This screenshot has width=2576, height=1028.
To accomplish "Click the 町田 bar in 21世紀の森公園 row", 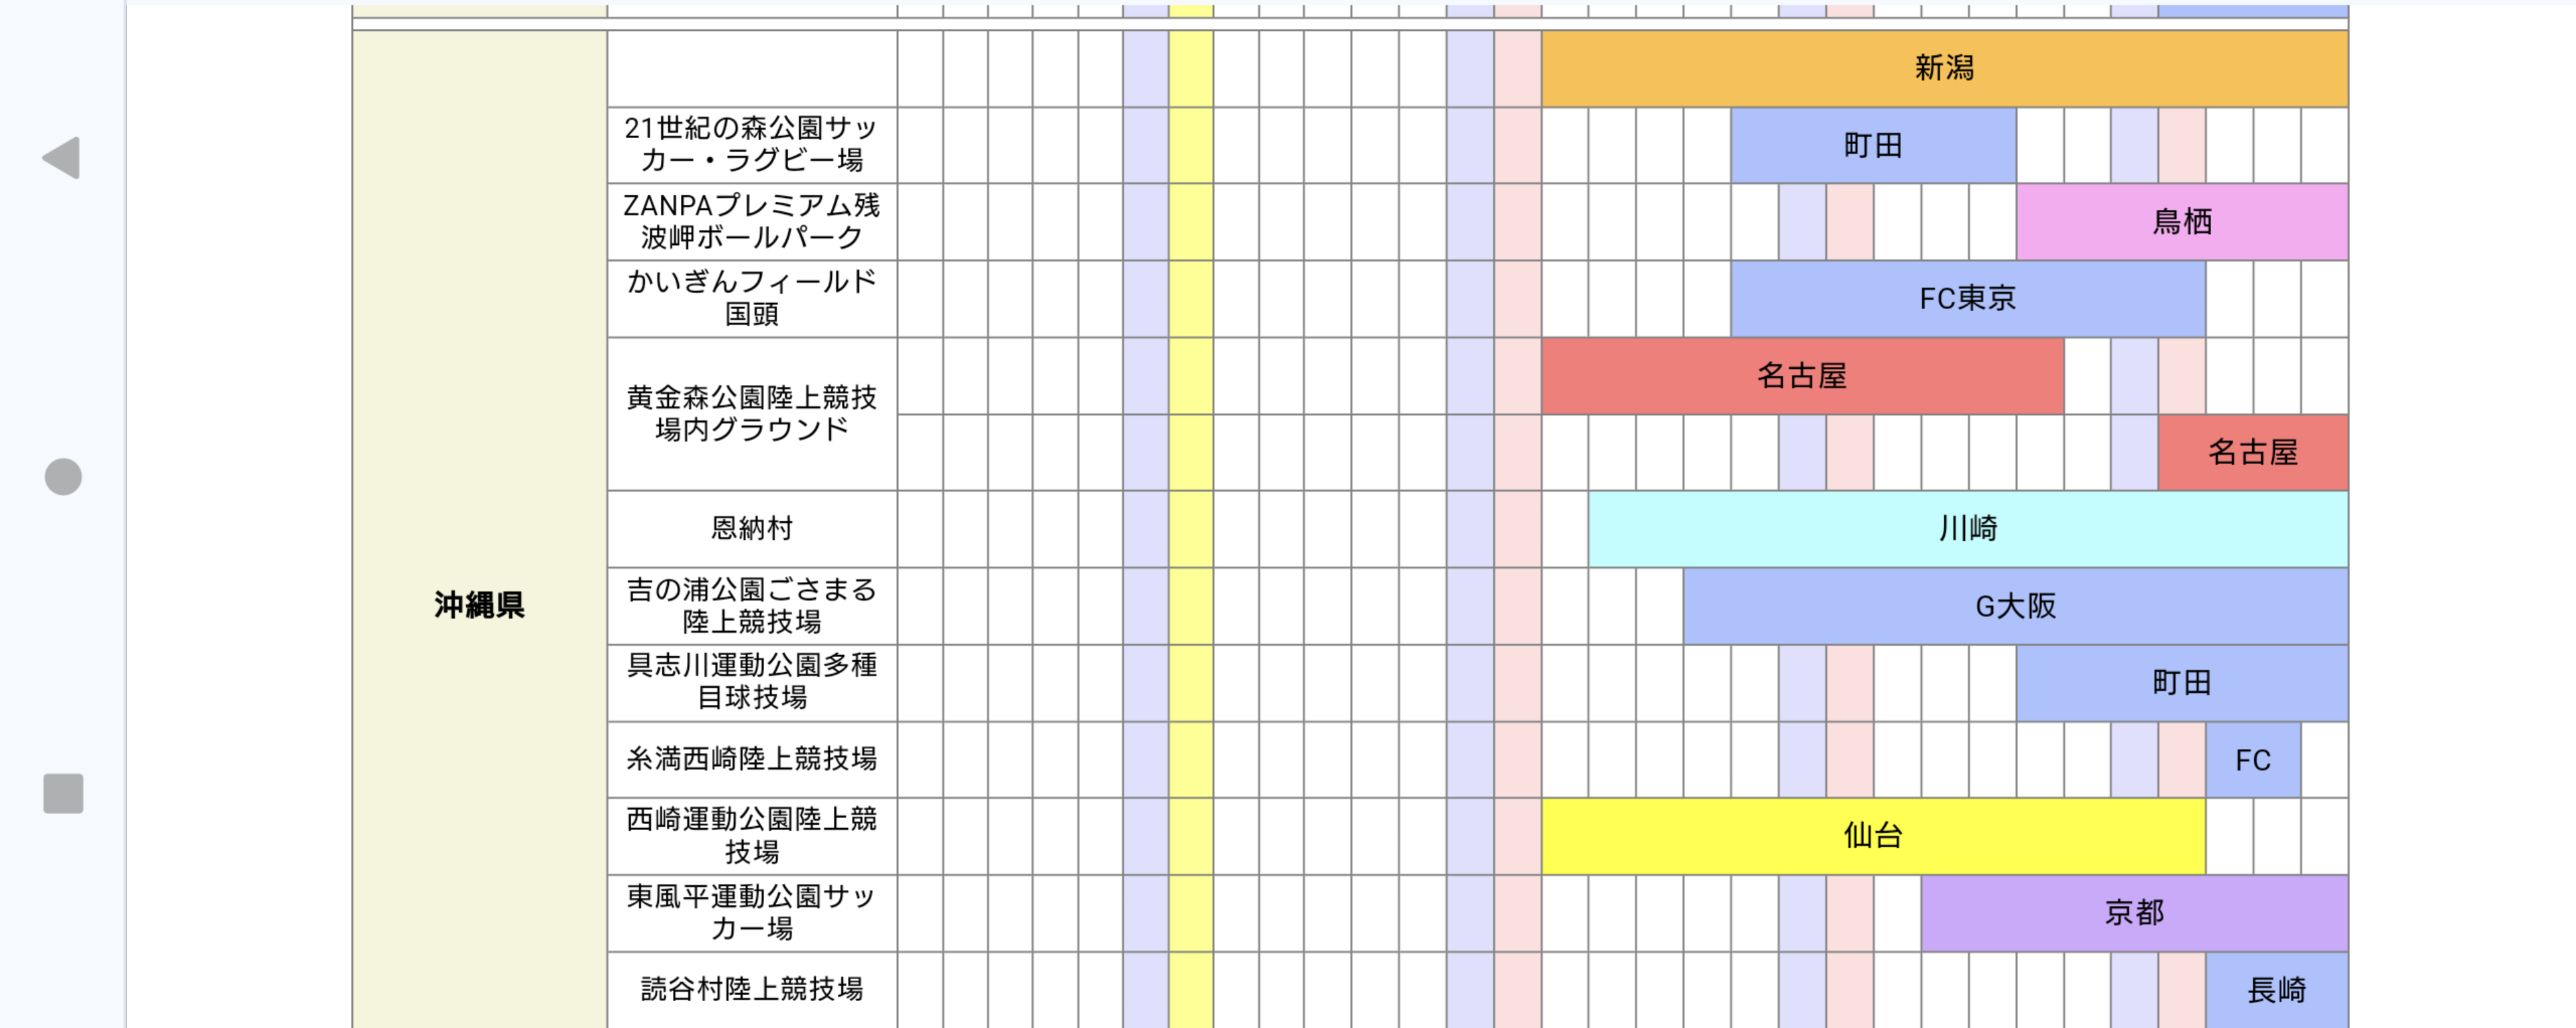I will coord(1873,146).
